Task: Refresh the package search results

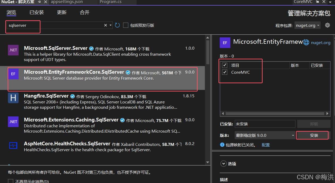Action: click(118, 25)
